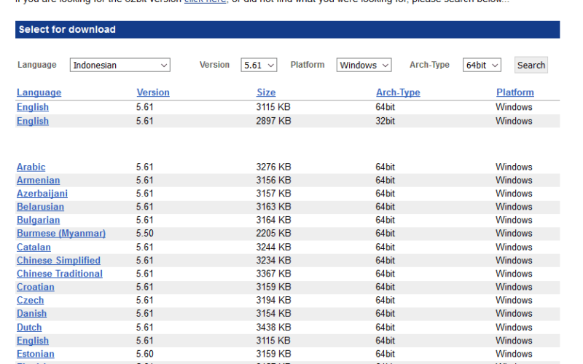Open the Czech download link
The height and width of the screenshot is (364, 583).
click(30, 301)
